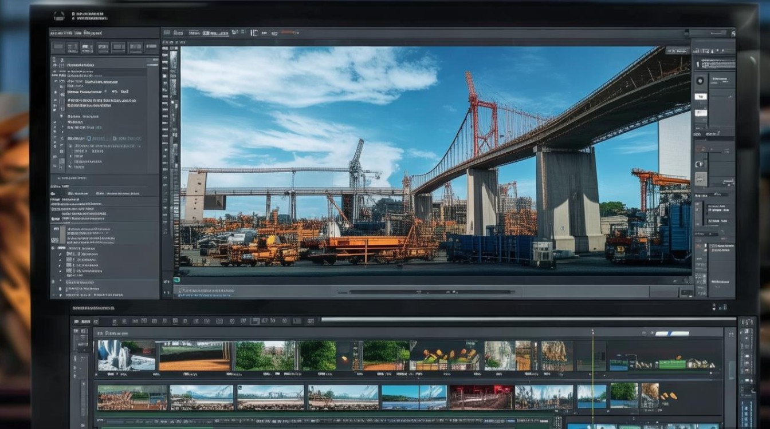Click the outlined box icon in the timeline toolbar
770x429 pixels.
click(x=256, y=321)
